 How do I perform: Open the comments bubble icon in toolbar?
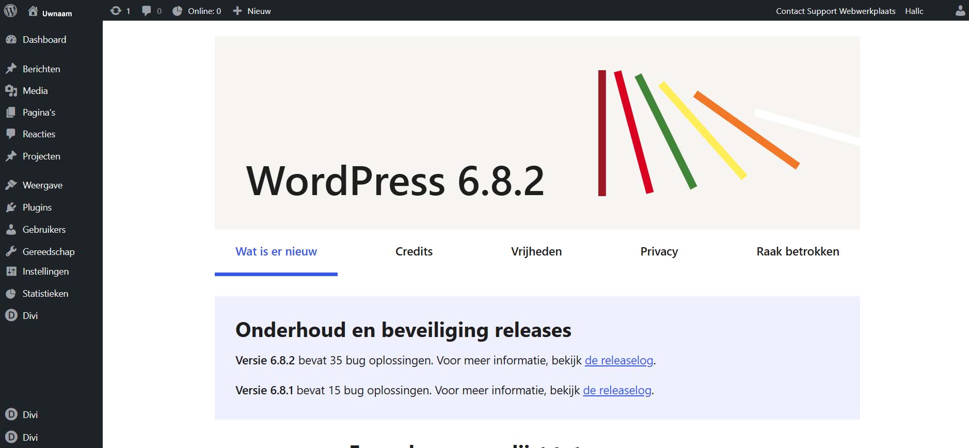147,11
